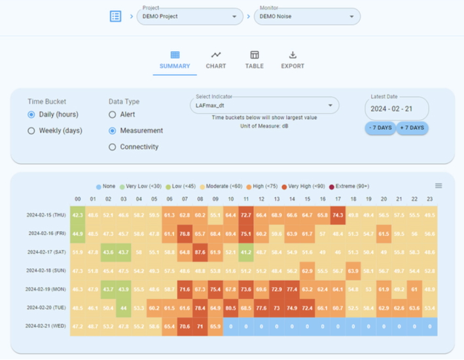Click the Chart line icon

(x=216, y=55)
